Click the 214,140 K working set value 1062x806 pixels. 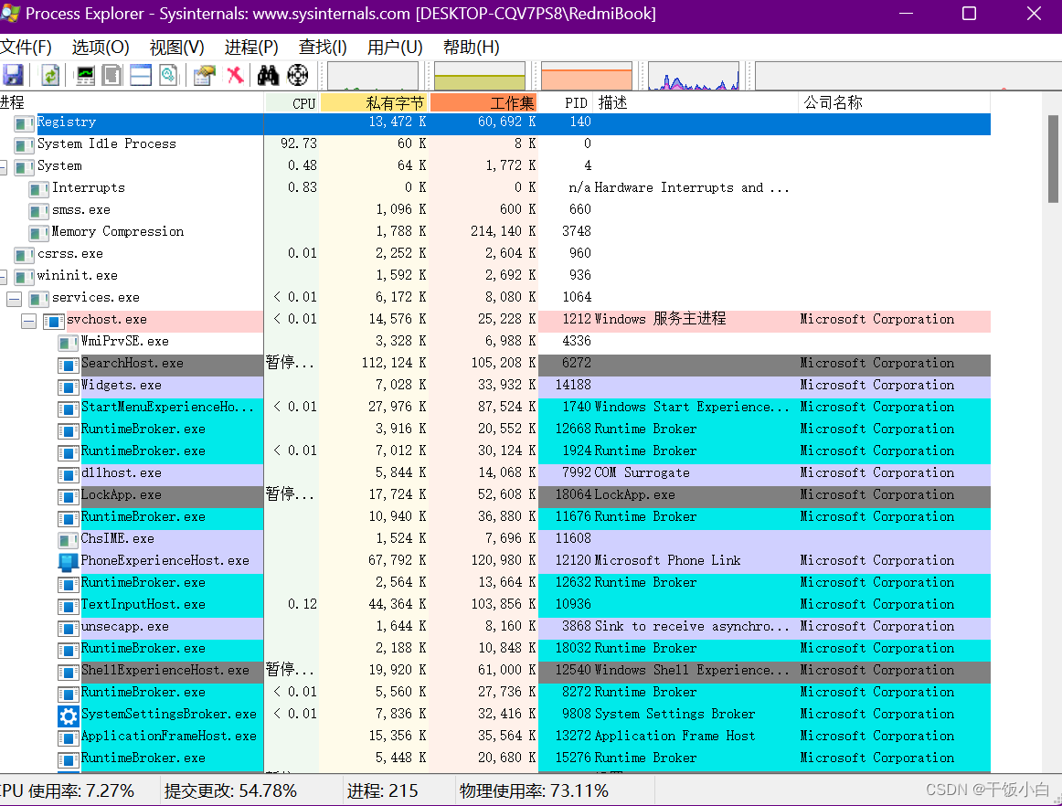point(504,231)
